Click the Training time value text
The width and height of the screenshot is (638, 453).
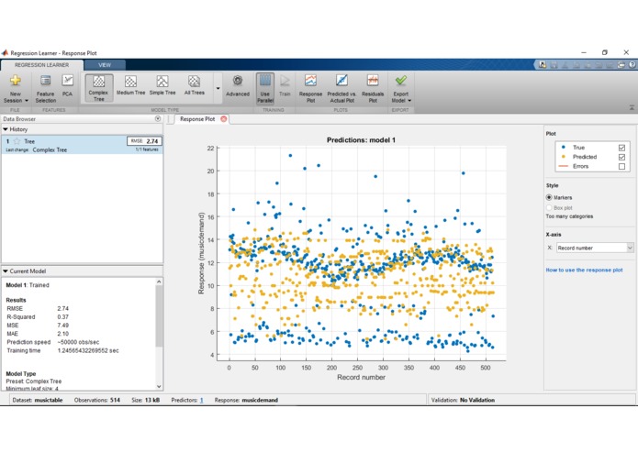tap(88, 350)
